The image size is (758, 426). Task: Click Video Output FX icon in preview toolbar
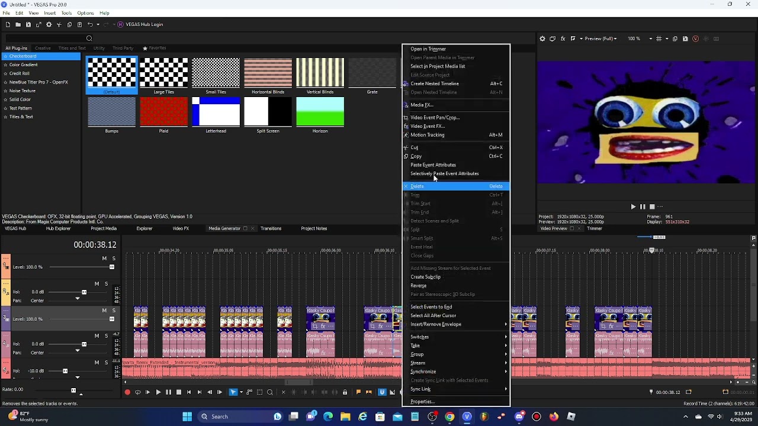point(563,38)
